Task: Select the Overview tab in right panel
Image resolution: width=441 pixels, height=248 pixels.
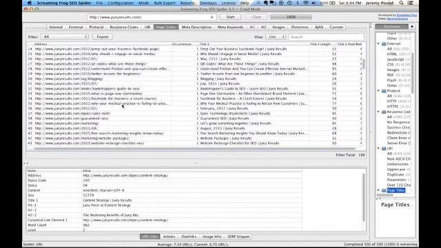Action: [392, 26]
